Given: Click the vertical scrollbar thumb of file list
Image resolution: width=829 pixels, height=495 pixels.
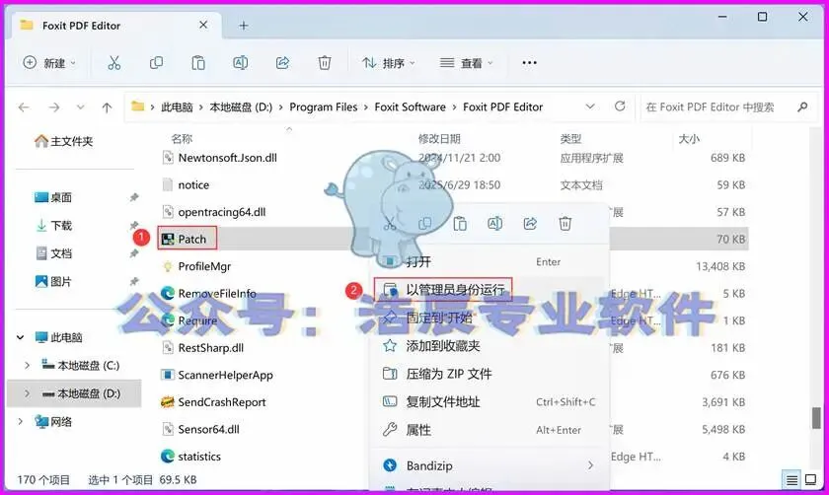Looking at the screenshot, I should (x=817, y=418).
